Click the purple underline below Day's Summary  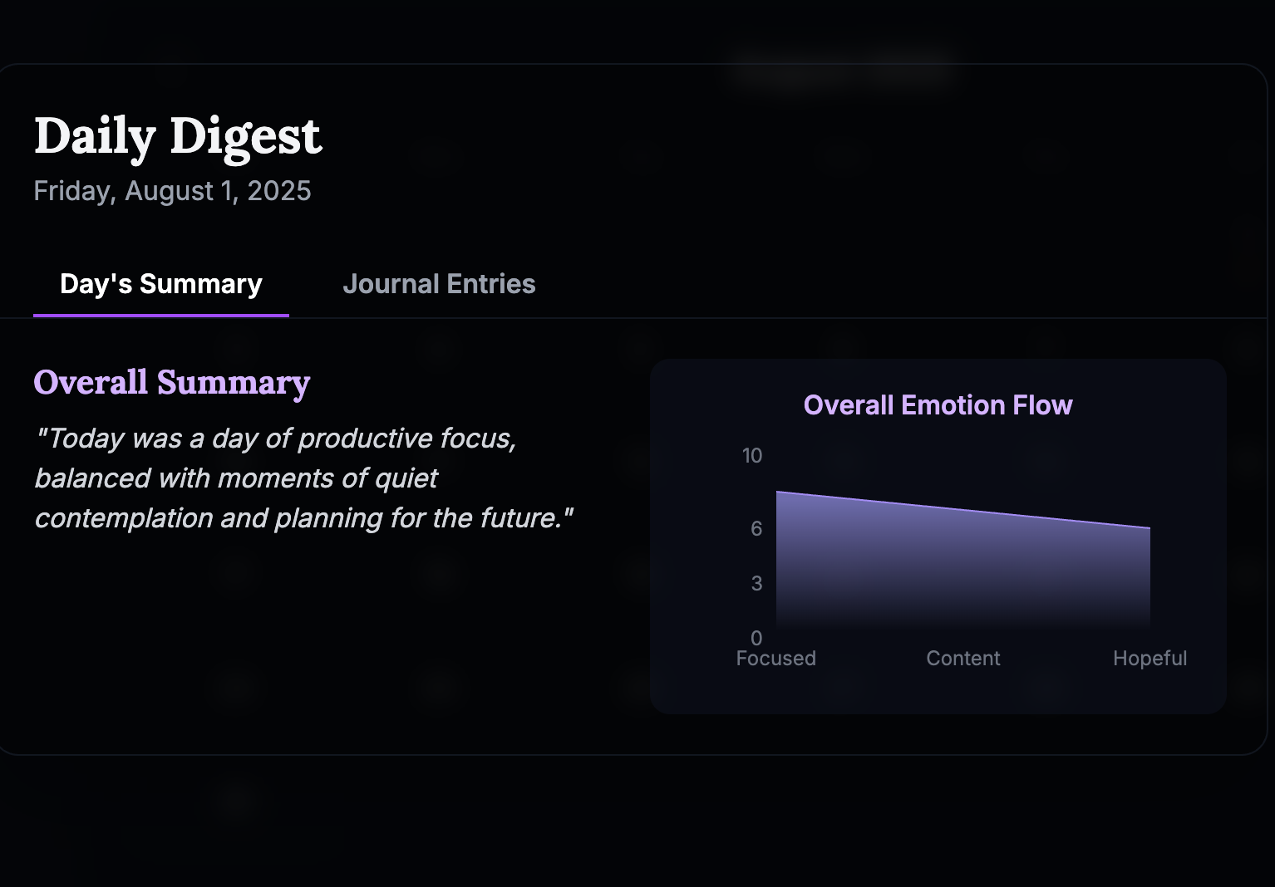161,316
